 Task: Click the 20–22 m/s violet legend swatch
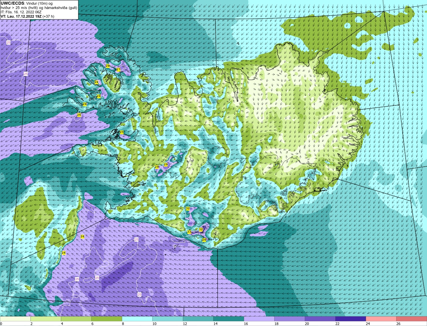point(320,319)
